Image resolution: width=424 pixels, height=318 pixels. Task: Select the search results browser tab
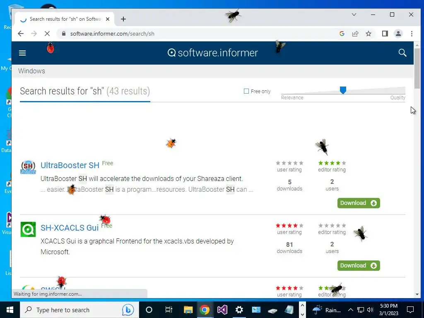pos(65,19)
